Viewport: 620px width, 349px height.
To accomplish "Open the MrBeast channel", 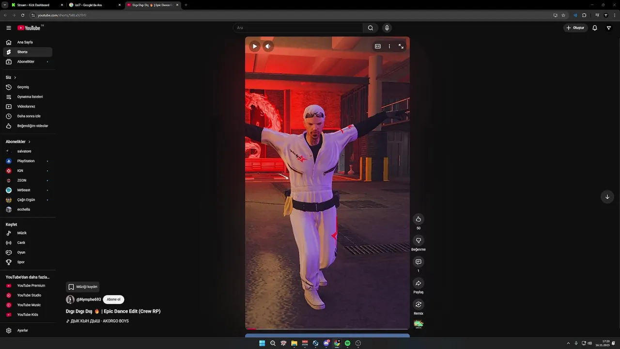I will [28, 190].
